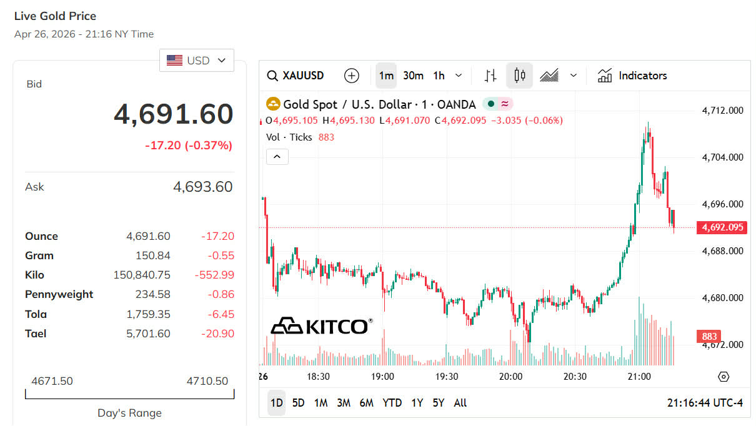The height and width of the screenshot is (426, 756).
Task: Click the XAUUSD symbol search icon
Action: point(272,76)
